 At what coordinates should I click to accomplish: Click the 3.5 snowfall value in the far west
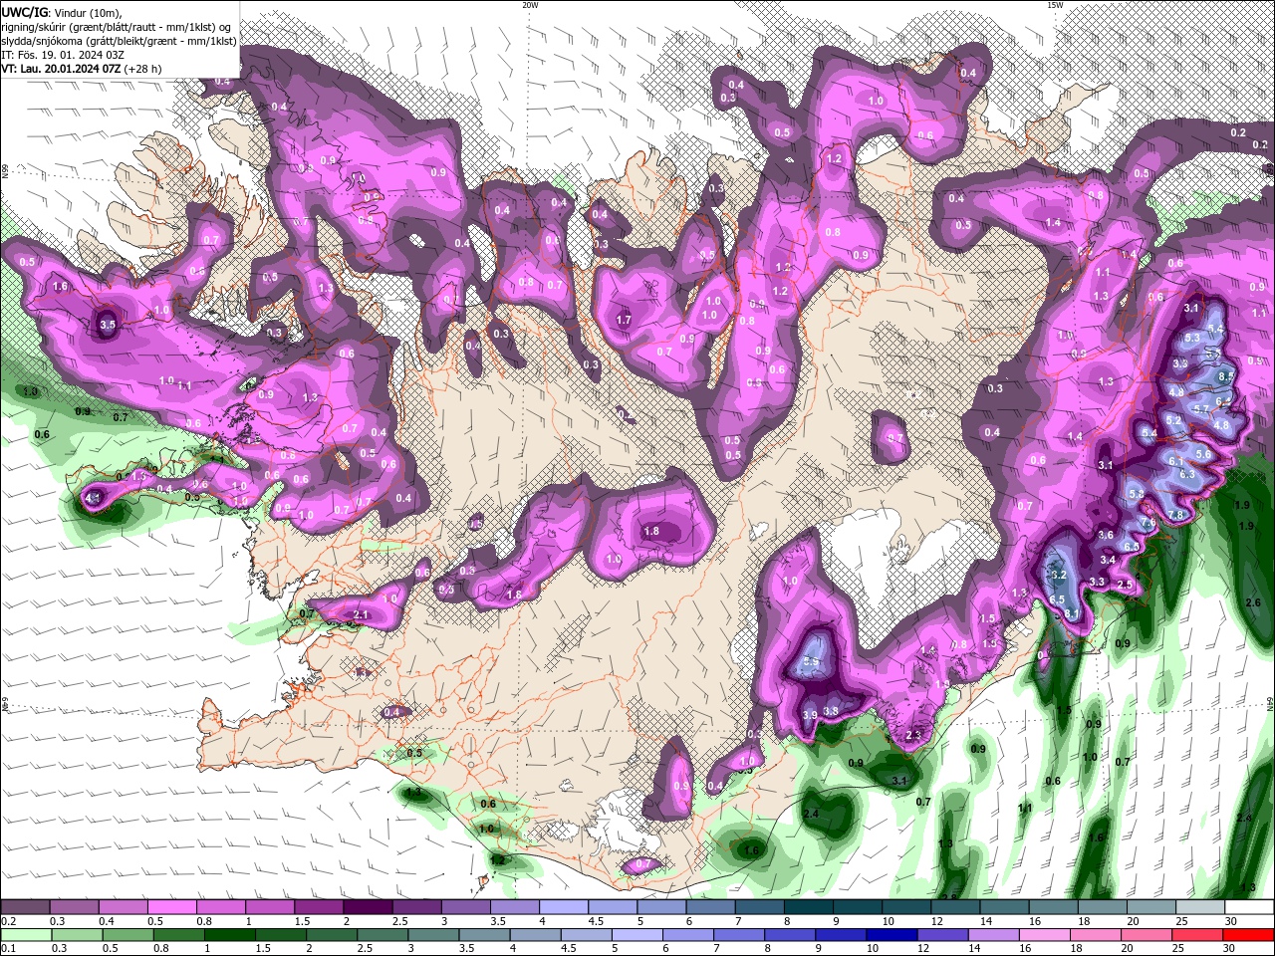[109, 324]
